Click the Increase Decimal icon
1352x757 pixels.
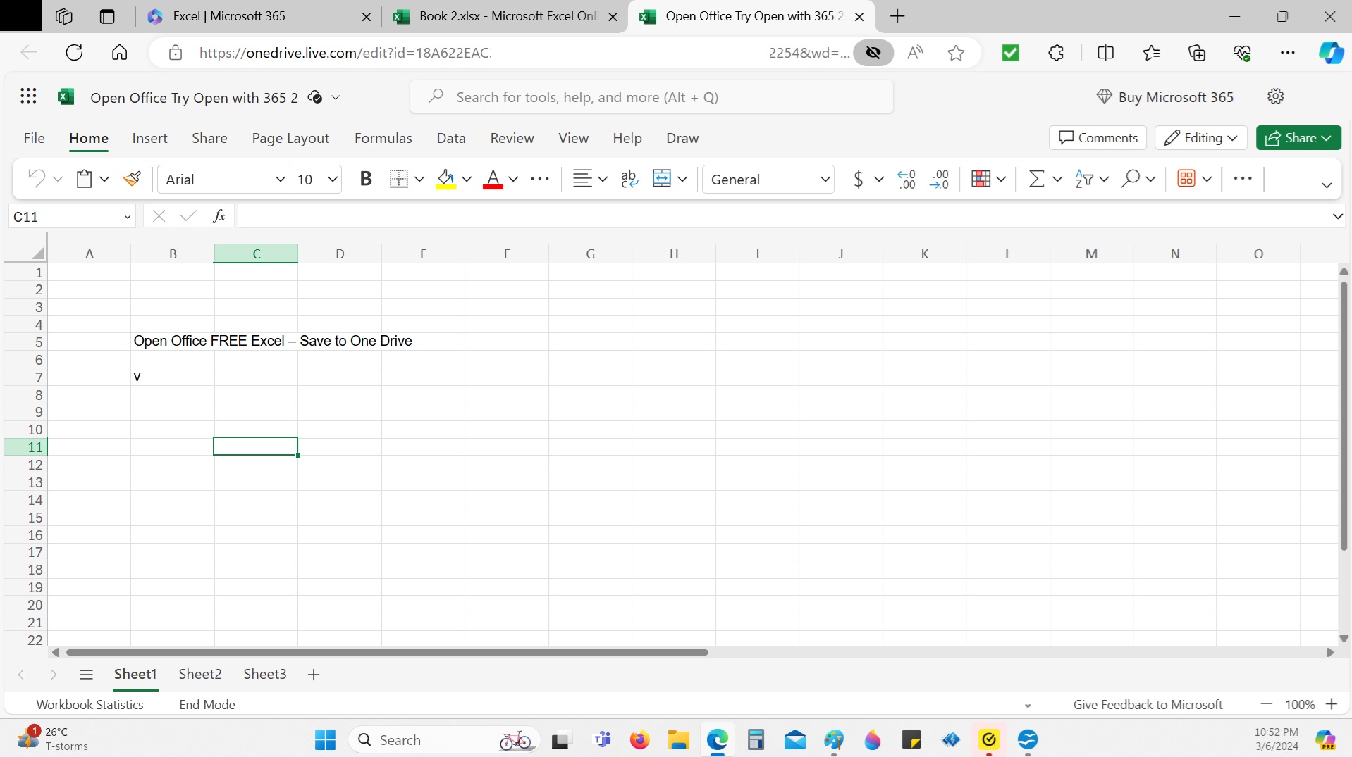click(x=907, y=179)
